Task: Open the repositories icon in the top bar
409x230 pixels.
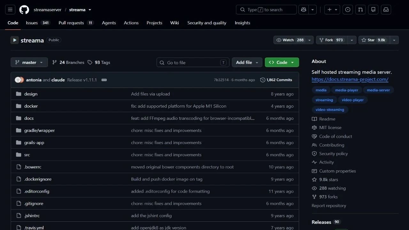Action: click(373, 10)
